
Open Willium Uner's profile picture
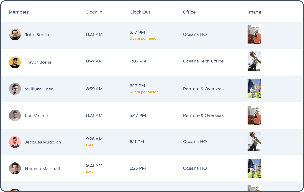click(15, 89)
